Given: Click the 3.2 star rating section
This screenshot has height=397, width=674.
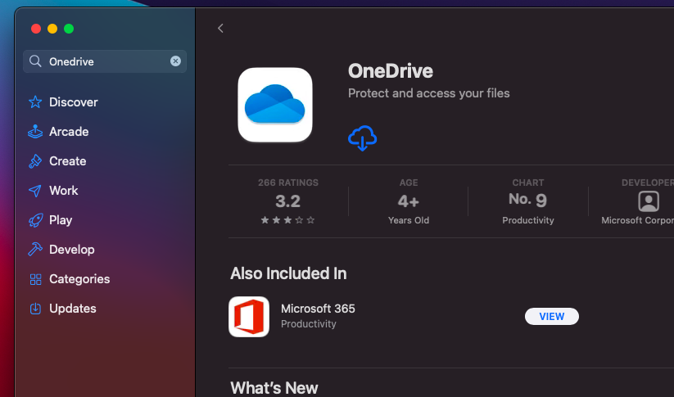Looking at the screenshot, I should pyautogui.click(x=287, y=201).
